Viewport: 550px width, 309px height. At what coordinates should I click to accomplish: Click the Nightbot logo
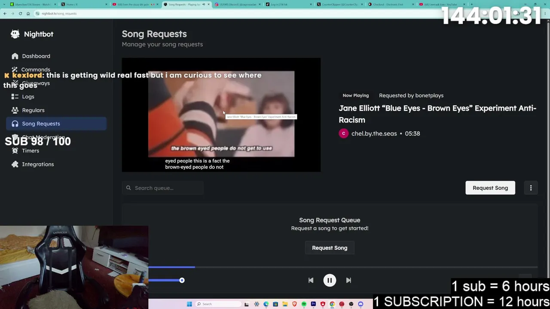point(32,34)
